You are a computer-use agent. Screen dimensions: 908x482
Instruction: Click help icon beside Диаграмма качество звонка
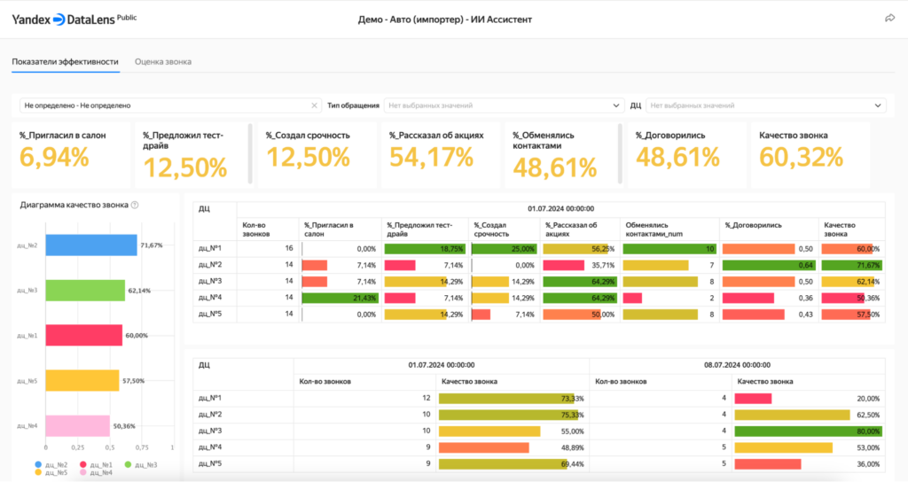click(x=135, y=205)
